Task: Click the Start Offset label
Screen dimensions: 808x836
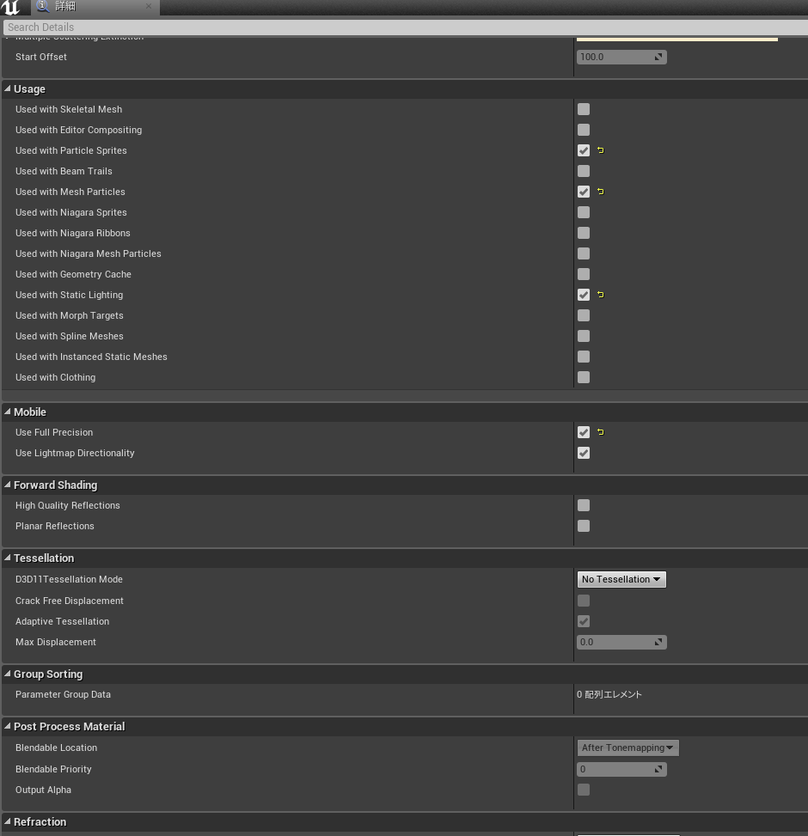Action: (41, 57)
